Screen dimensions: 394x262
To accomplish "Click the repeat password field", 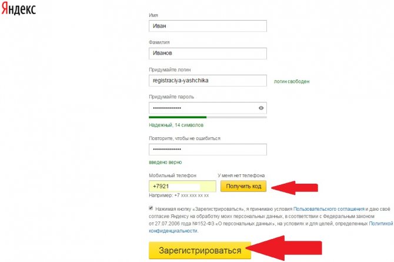I will [208, 150].
